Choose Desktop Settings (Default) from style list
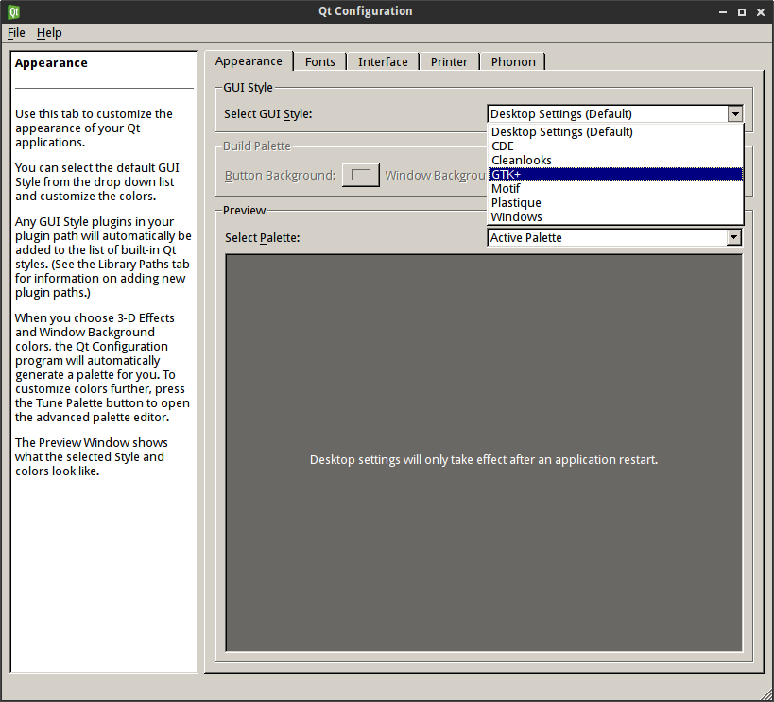Screen dimensions: 774x702 561,132
